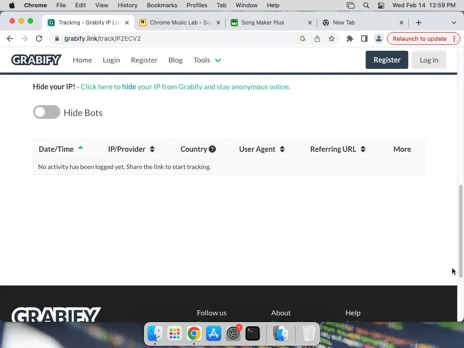464x348 pixels.
Task: Open the History menu
Action: tap(127, 5)
